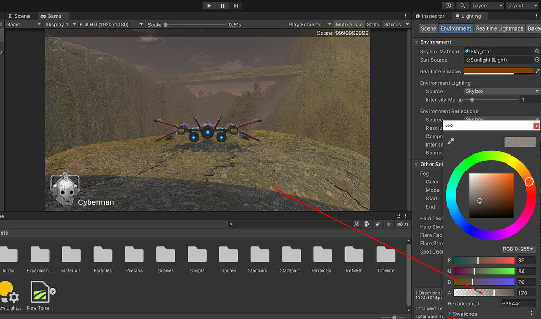Click the search by label icon
The width and height of the screenshot is (541, 319).
377,224
